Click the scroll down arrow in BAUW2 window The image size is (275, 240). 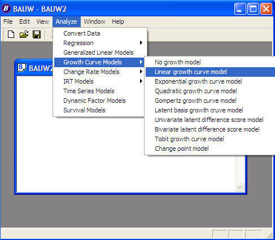point(240,187)
